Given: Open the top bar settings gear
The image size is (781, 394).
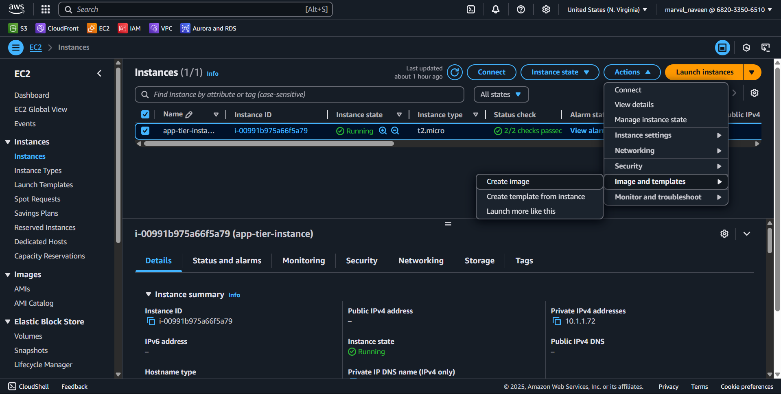Looking at the screenshot, I should click(546, 9).
